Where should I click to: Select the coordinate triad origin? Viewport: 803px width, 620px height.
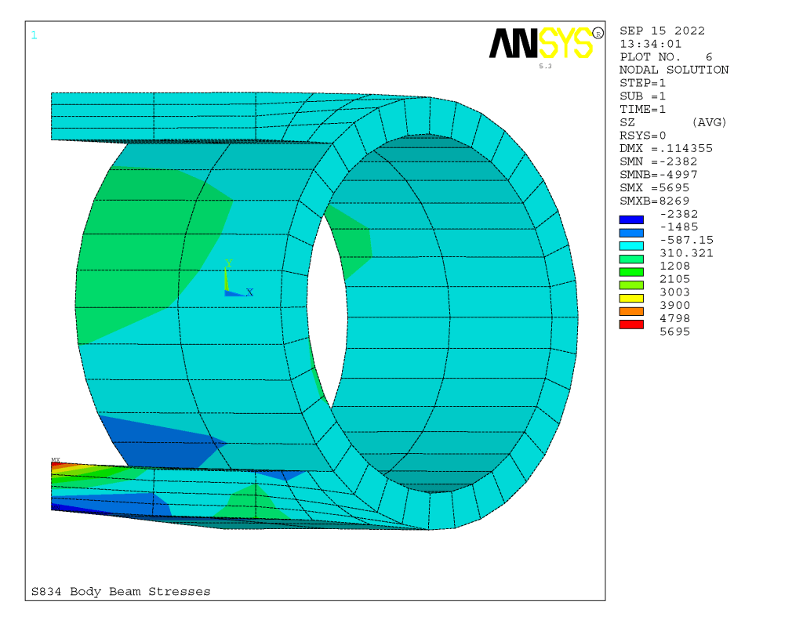point(227,292)
